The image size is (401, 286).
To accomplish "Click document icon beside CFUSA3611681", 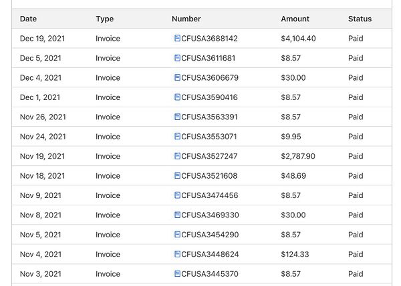I will tap(177, 58).
